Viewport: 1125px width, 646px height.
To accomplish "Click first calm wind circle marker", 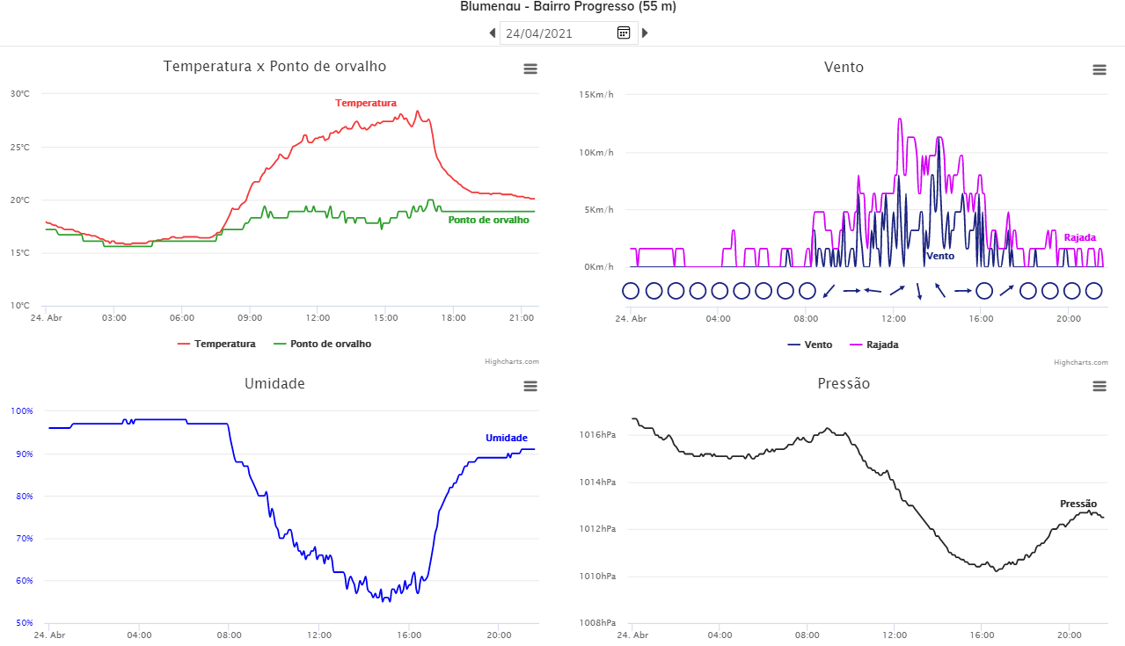I will [x=630, y=290].
